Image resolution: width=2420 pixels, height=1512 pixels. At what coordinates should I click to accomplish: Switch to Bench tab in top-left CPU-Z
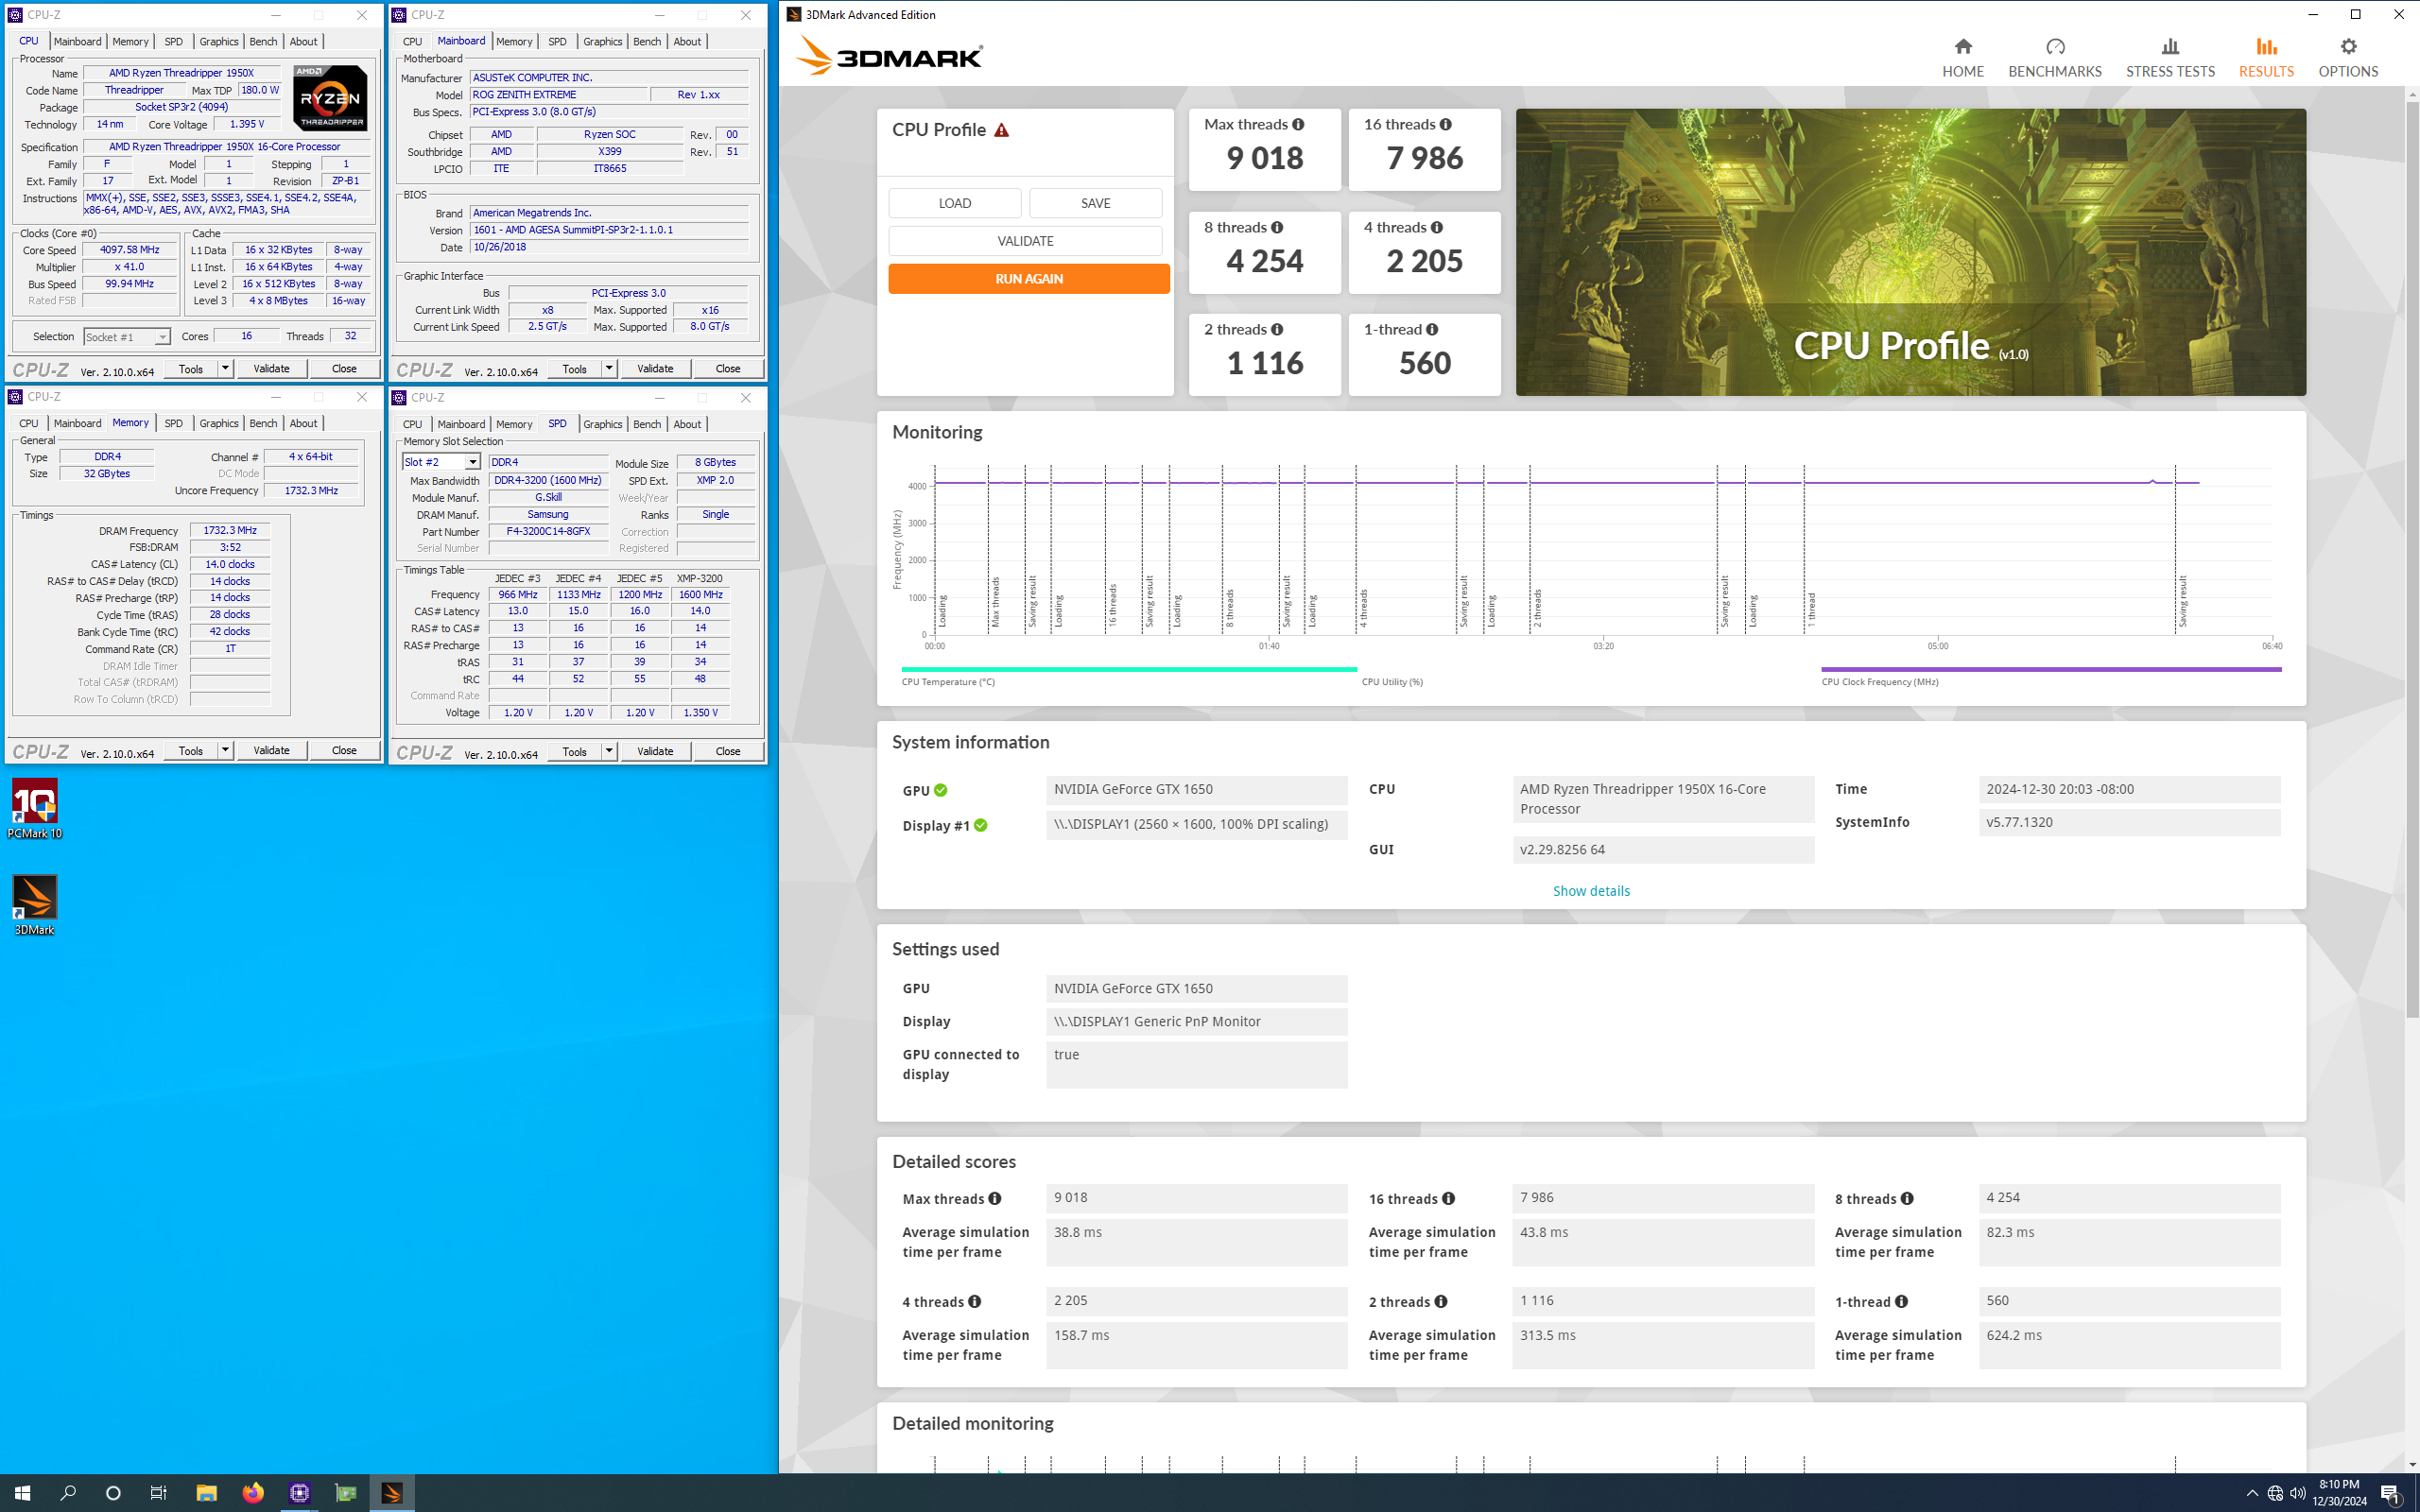(x=263, y=41)
